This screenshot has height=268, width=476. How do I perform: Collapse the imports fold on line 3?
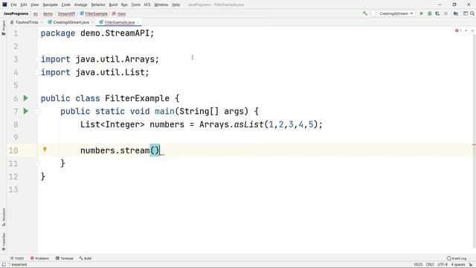[x=36, y=60]
